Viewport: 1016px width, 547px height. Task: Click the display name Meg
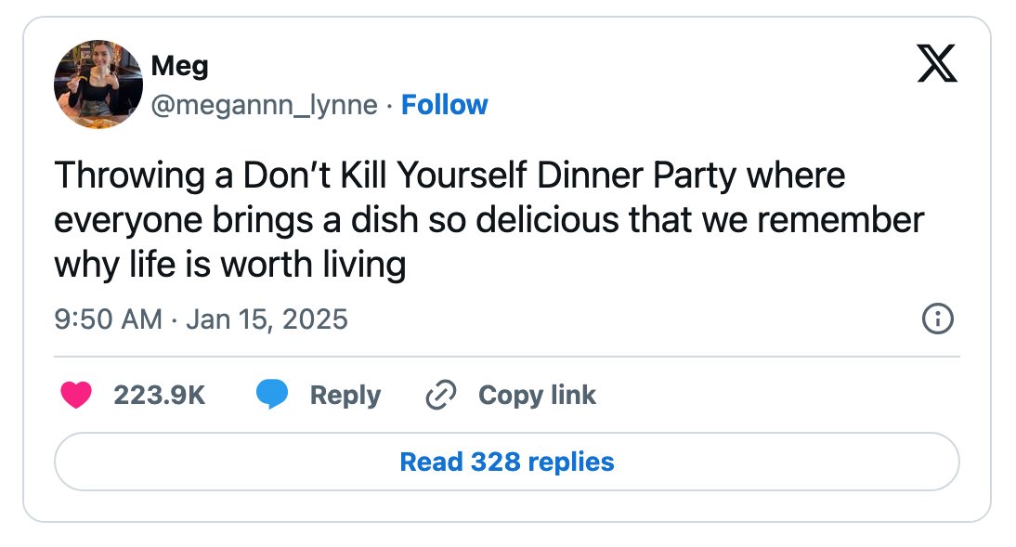[x=179, y=65]
